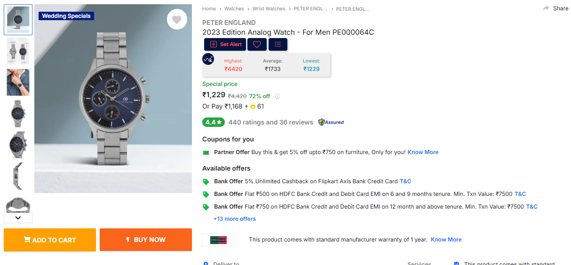
Task: Go to Wrist Watches breadcrumb
Action: (x=269, y=9)
